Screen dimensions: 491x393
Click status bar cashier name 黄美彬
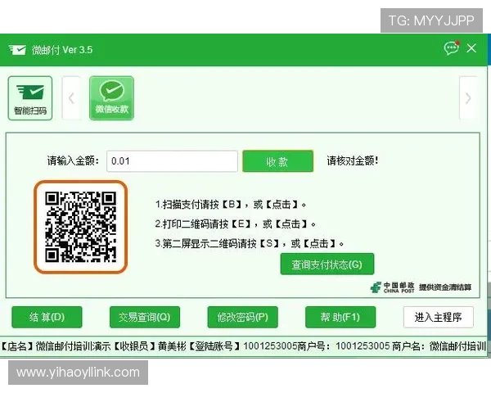pyautogui.click(x=172, y=346)
